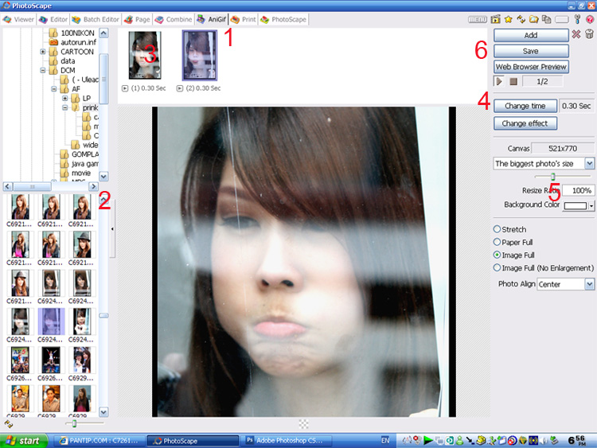Open favorites with the yellow star icon
Image resolution: width=597 pixels, height=448 pixels.
tap(509, 19)
